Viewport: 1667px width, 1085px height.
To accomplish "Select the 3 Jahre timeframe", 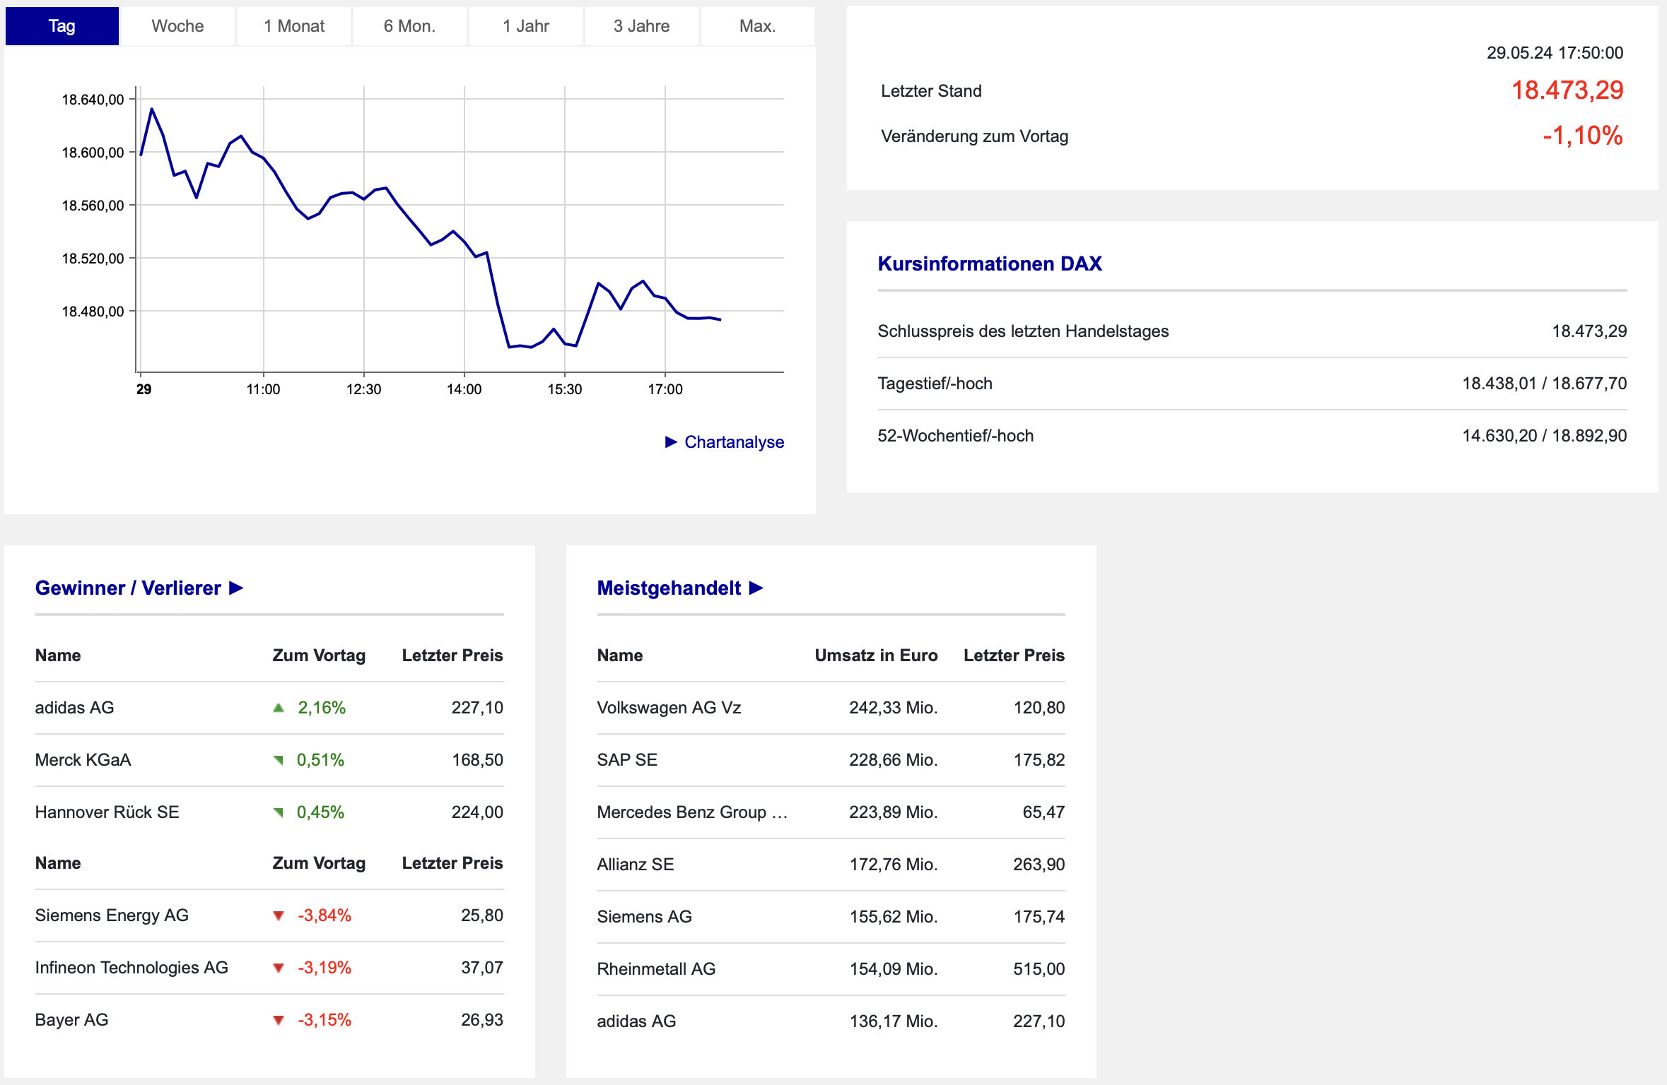I will [642, 26].
